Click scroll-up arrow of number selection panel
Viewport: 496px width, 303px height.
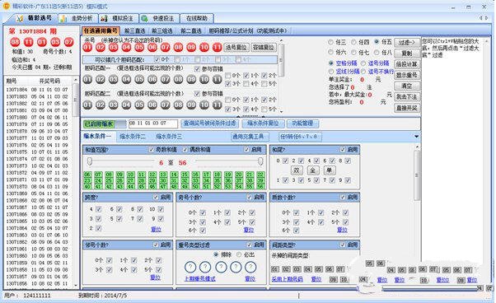tap(281, 41)
